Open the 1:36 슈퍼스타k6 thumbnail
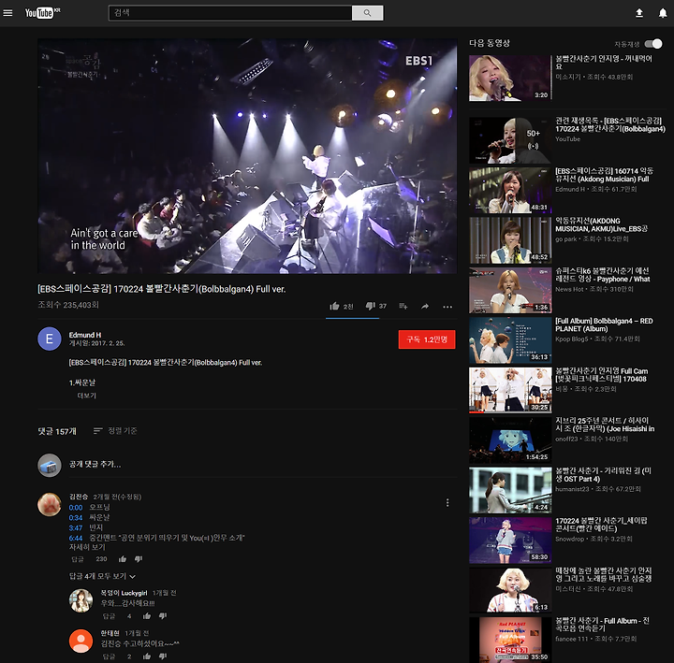This screenshot has width=674, height=663. coord(510,290)
